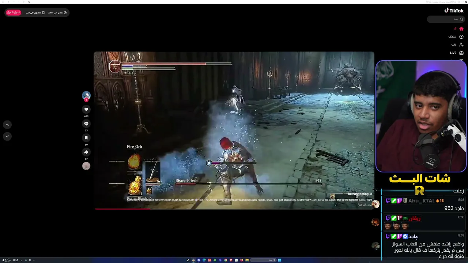Open comments with speech bubble icon
Screen dimensions: 468x263
click(x=86, y=123)
